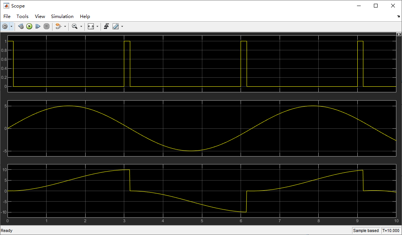Open the Cursor Measurements ruler icon
This screenshot has height=235, width=402.
click(x=116, y=26)
